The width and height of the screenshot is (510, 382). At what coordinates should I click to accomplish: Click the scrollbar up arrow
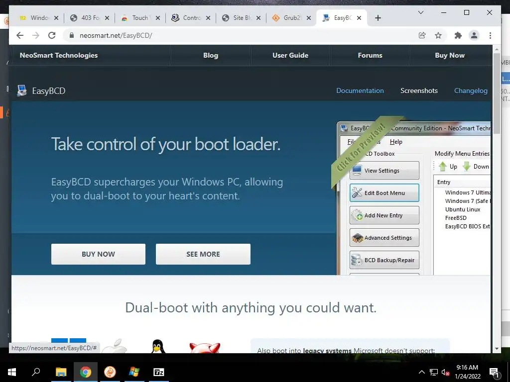497,49
